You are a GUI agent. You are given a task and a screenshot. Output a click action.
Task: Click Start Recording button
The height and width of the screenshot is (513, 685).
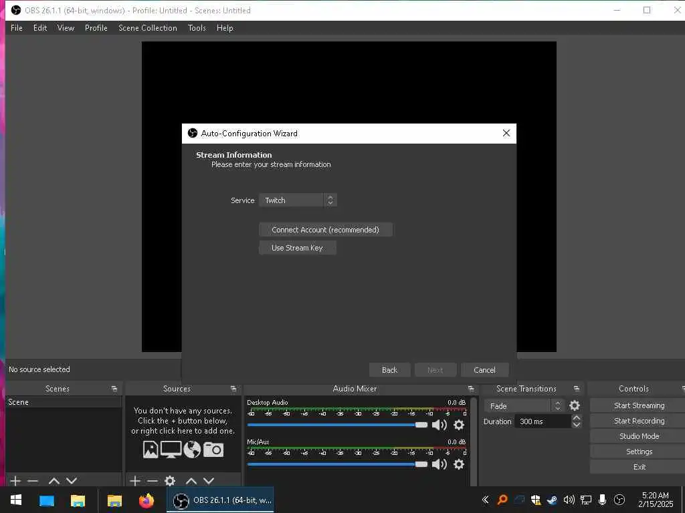click(x=639, y=421)
